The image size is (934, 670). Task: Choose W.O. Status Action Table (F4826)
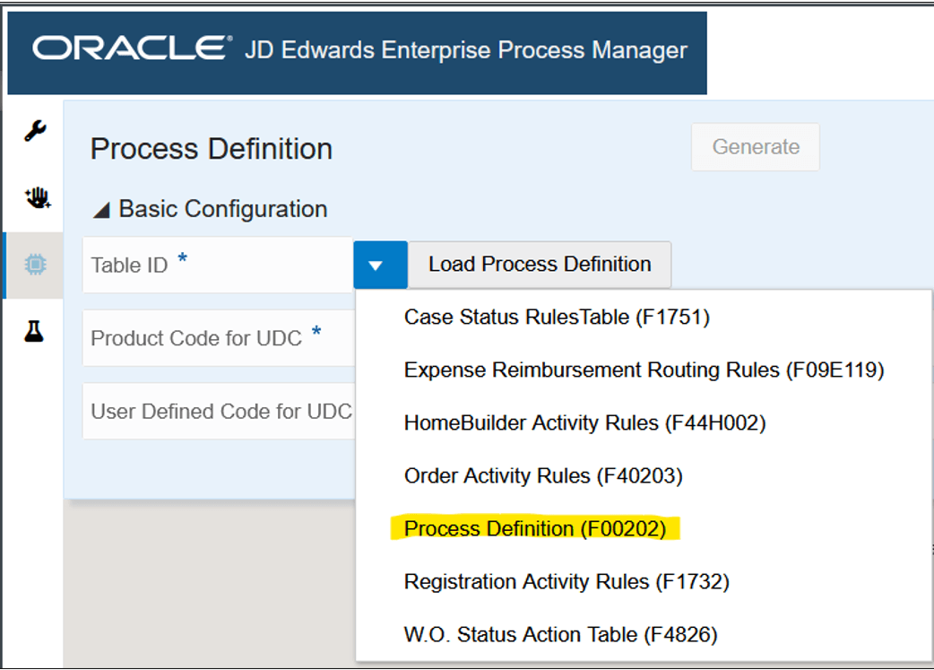pyautogui.click(x=560, y=634)
